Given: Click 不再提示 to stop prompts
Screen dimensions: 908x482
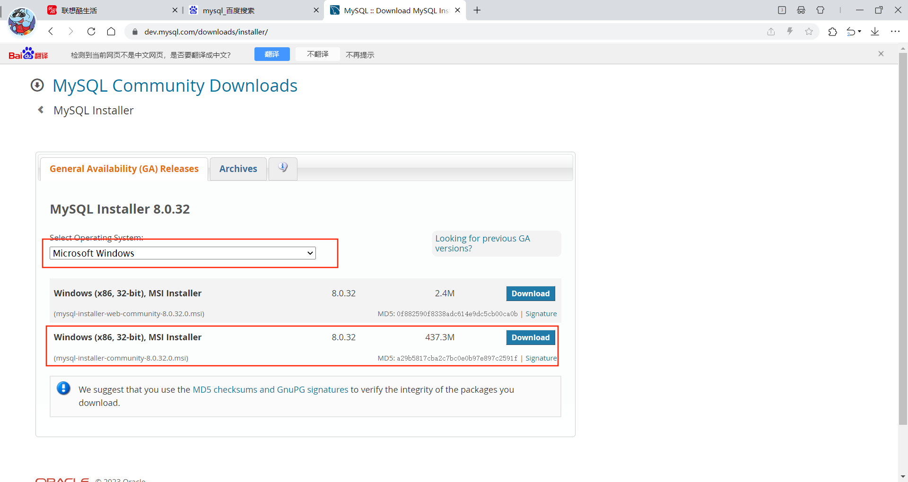Looking at the screenshot, I should click(360, 55).
